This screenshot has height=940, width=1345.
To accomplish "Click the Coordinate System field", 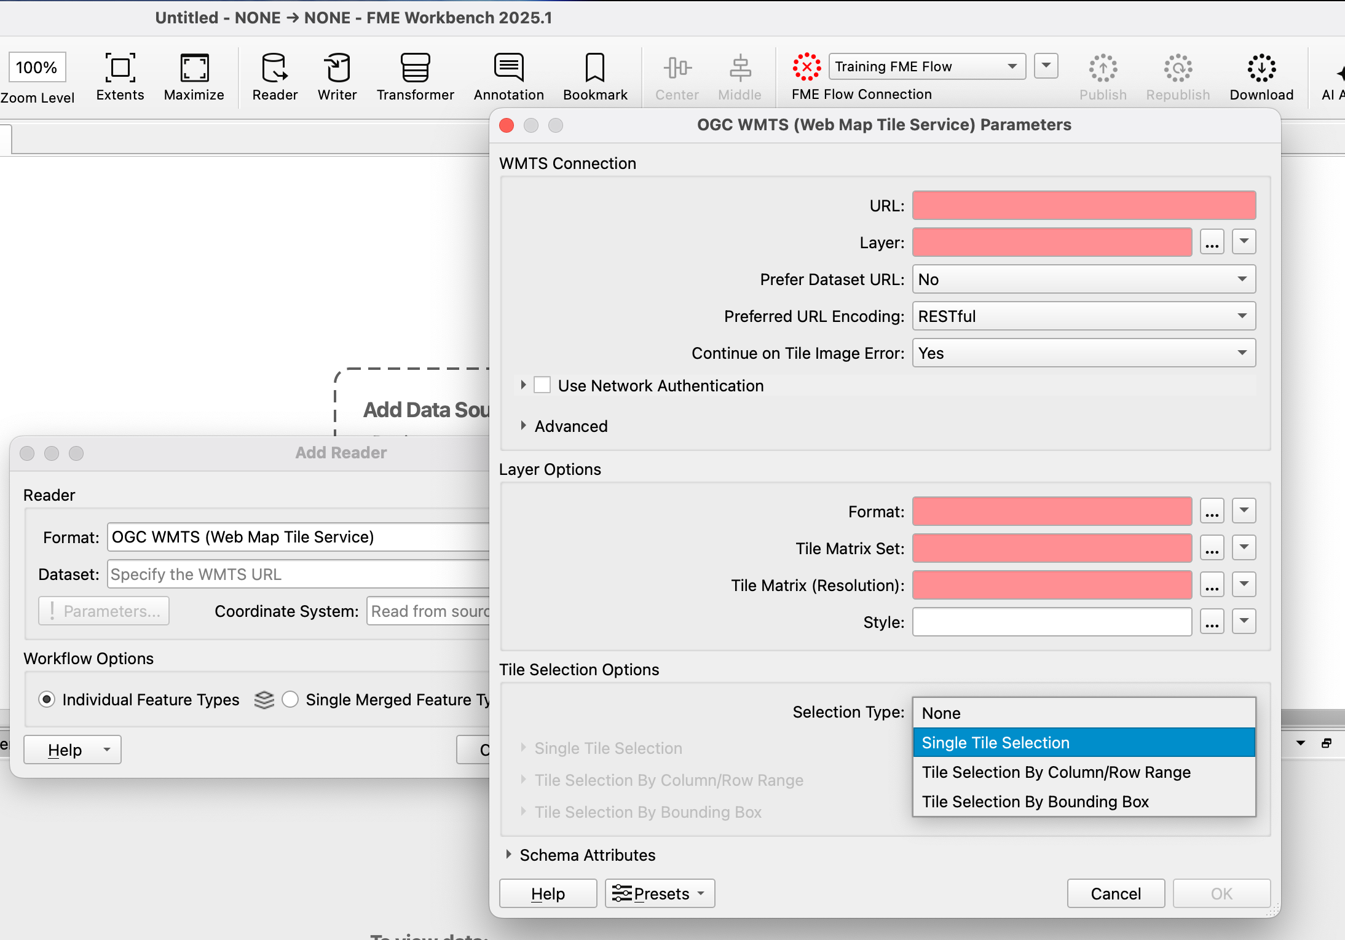I will [x=428, y=611].
